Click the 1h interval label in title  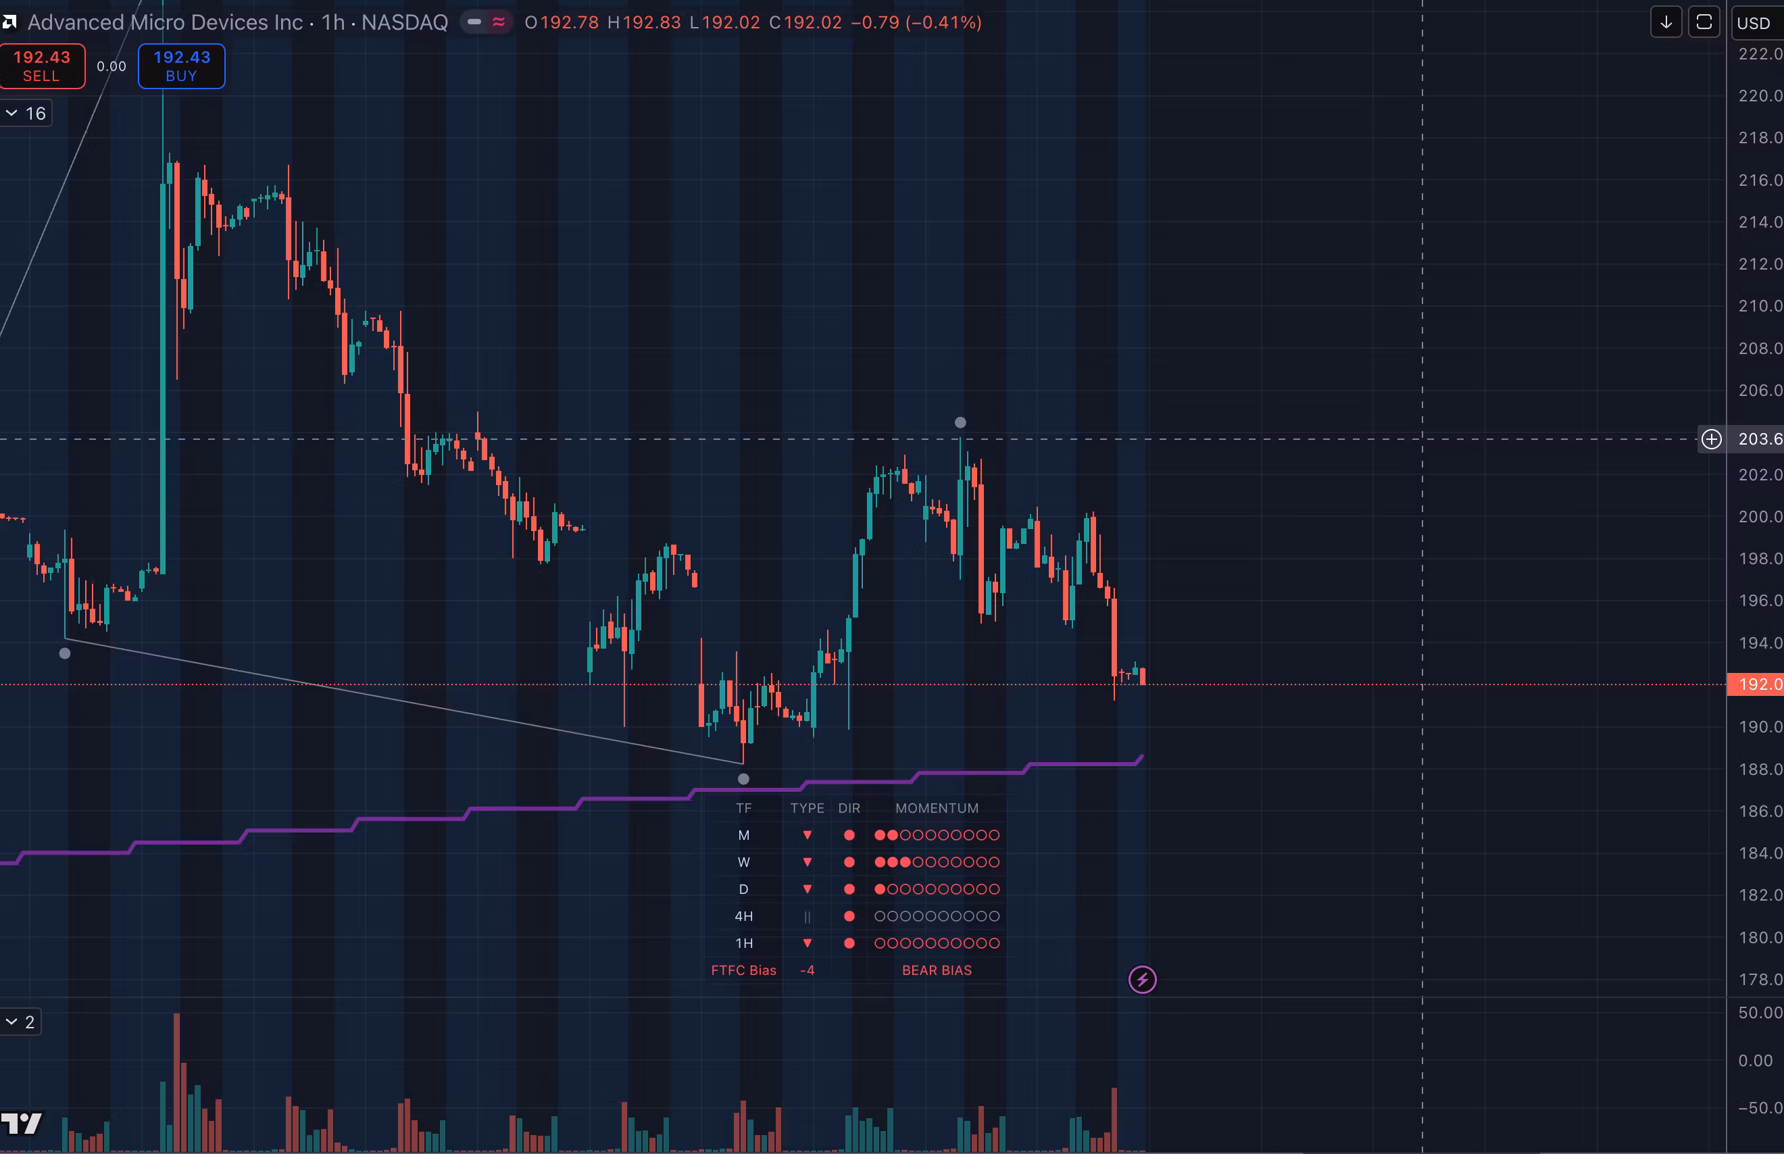point(332,22)
